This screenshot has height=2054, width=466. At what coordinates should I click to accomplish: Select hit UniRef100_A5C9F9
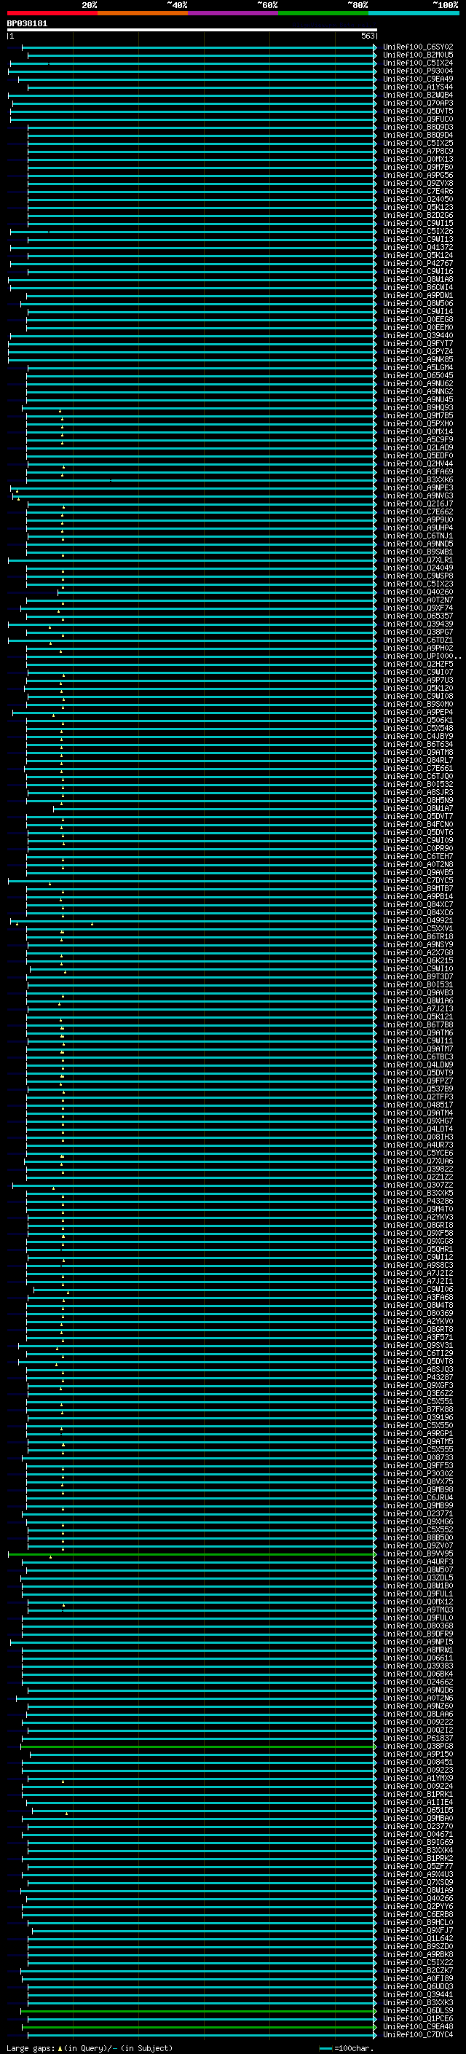[418, 440]
